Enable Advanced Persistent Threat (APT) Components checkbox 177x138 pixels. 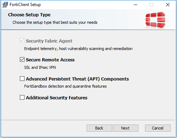22,78
